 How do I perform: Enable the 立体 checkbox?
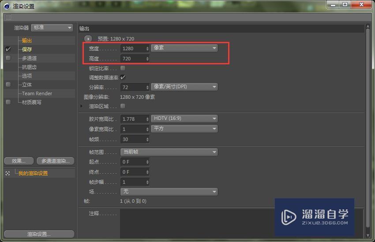(x=8, y=84)
